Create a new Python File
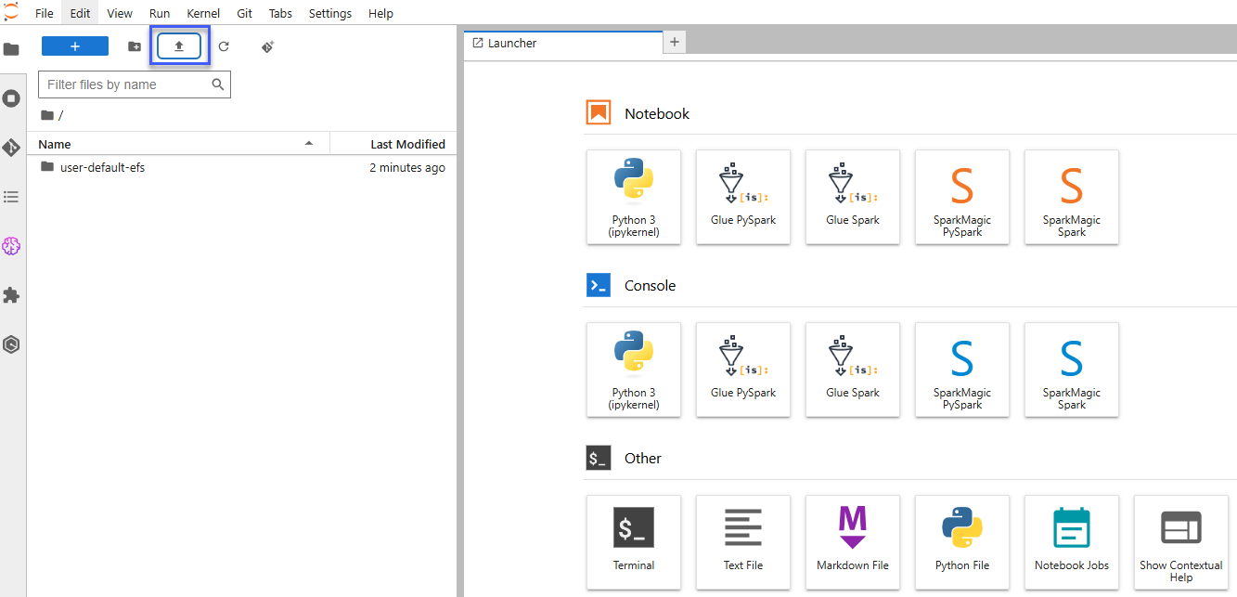The image size is (1237, 597). 962,543
